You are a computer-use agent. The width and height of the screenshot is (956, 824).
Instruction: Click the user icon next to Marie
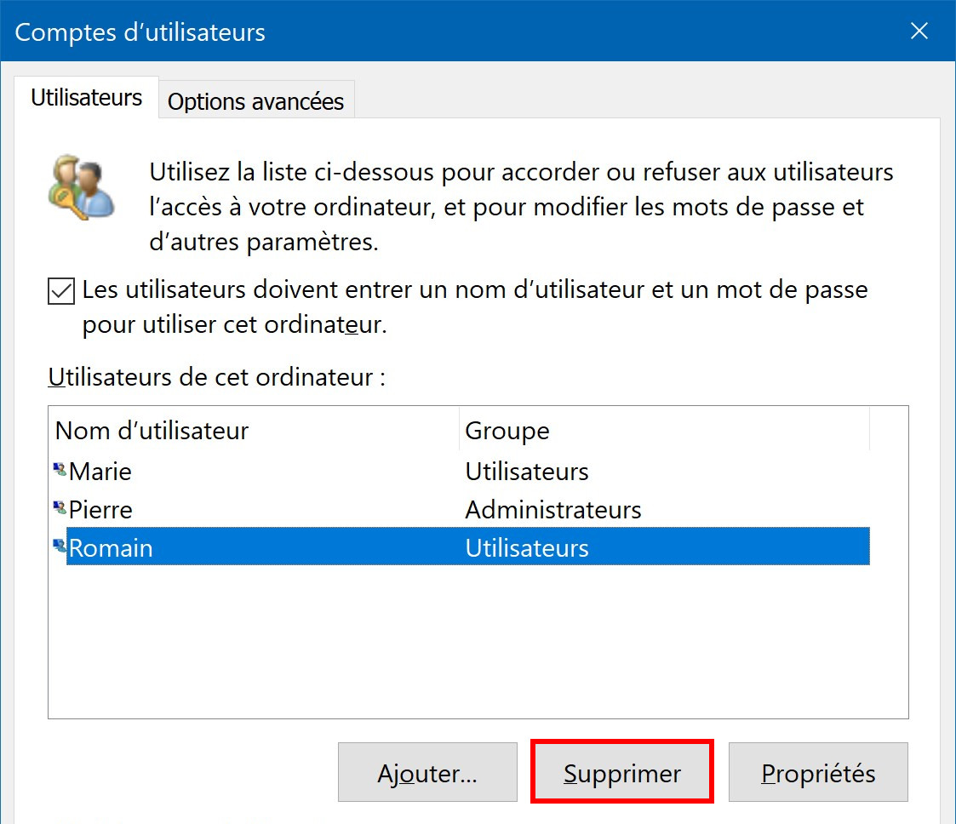60,470
